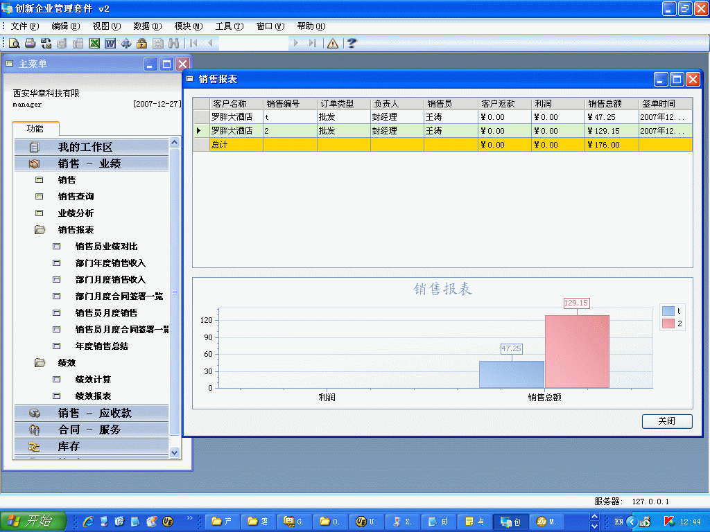
Task: Open the 帮助(H) menu
Action: click(x=311, y=26)
